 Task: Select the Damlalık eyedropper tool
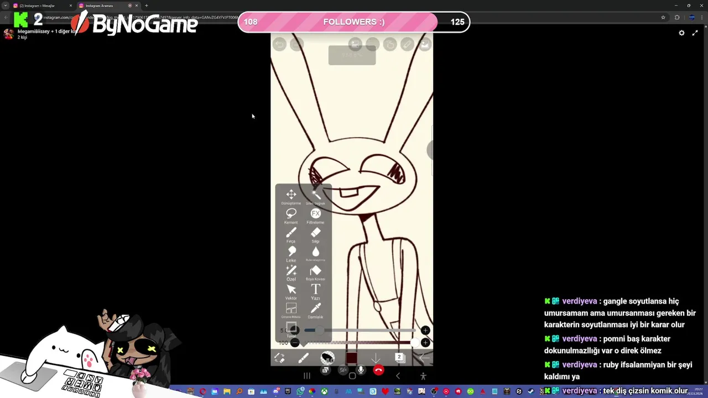pos(315,310)
